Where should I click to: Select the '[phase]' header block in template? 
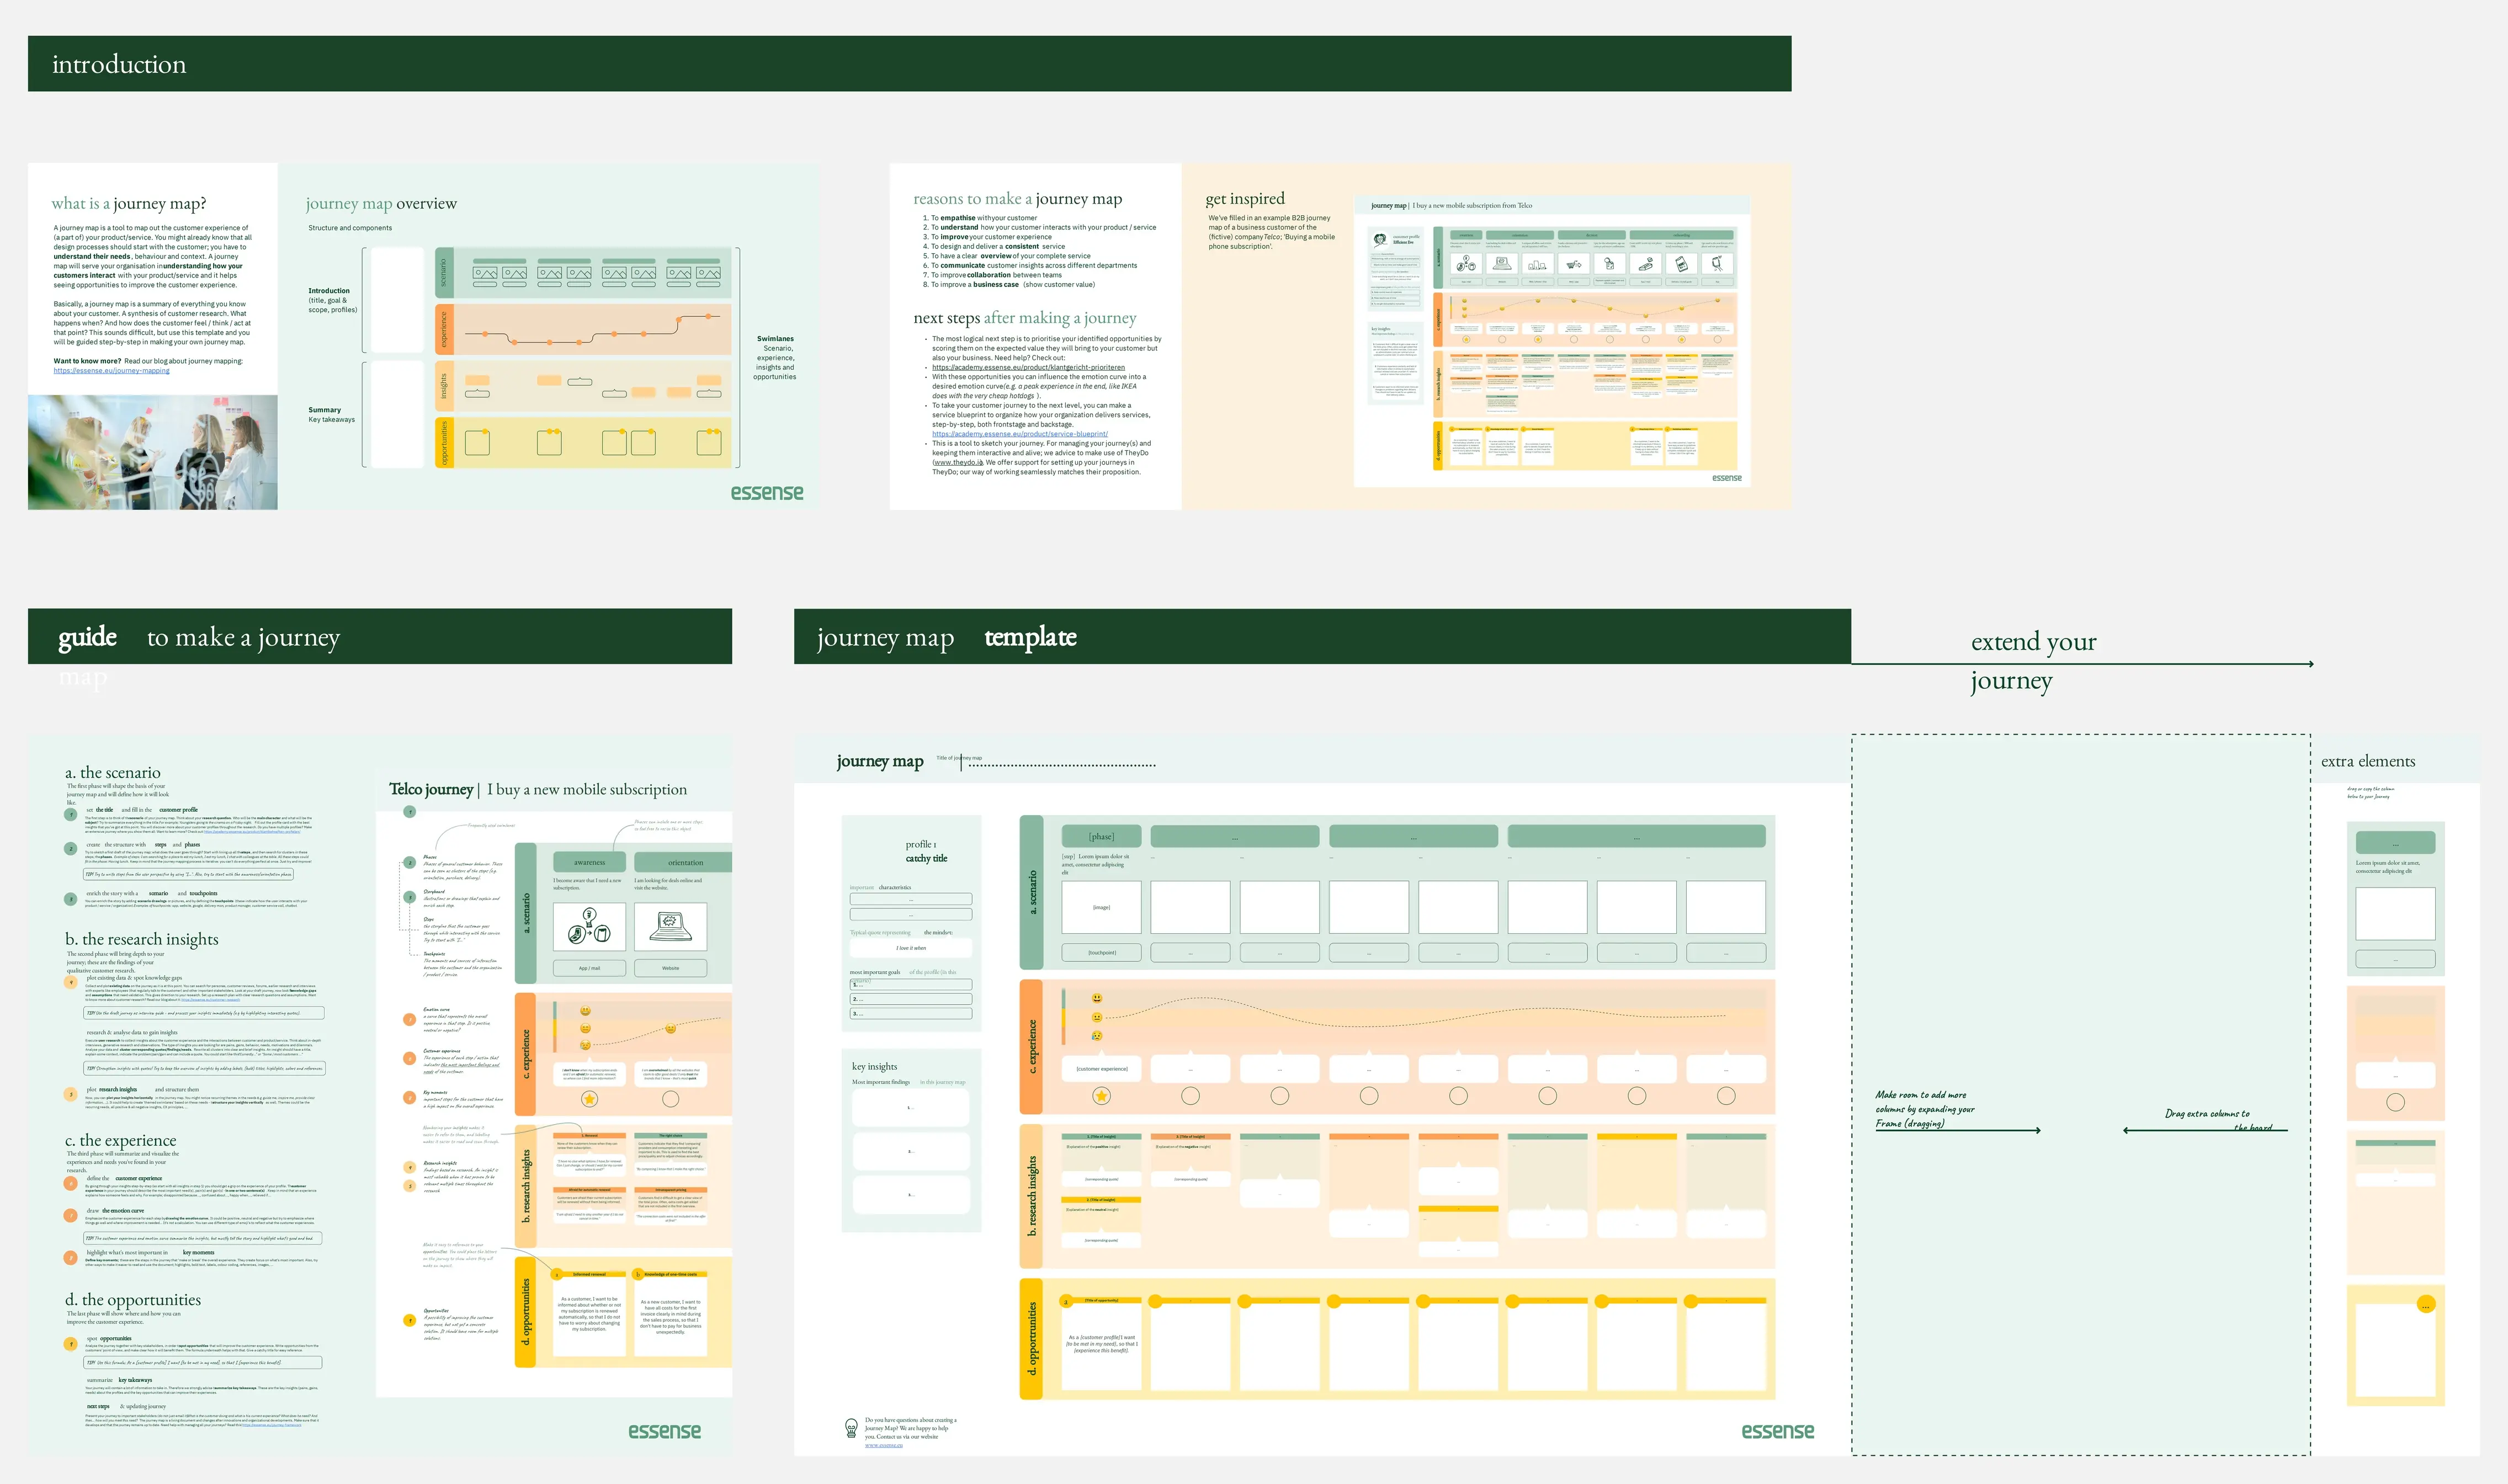tap(1101, 836)
